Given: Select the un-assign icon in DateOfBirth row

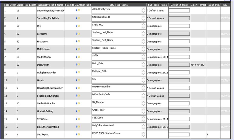Looking at the screenshot, I should (78, 65).
